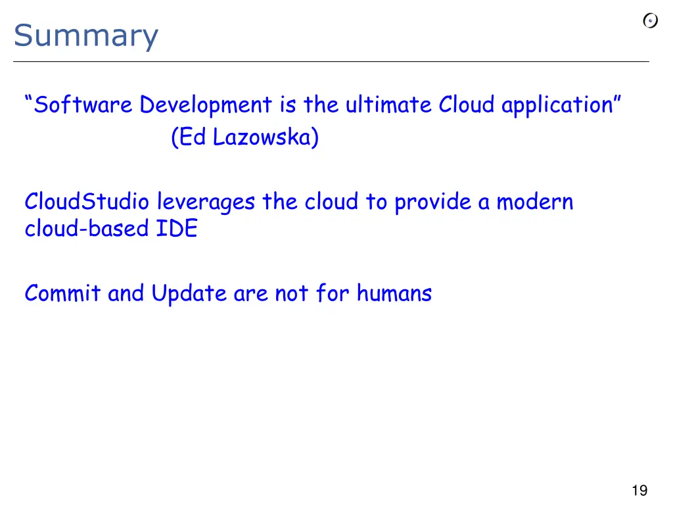
Task: Click the quote "Software Development is the ultimate Cloud application"
Action: [323, 105]
